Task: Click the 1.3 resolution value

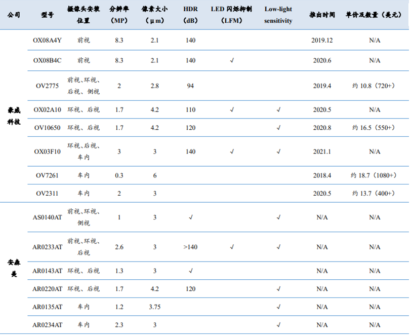Action: click(x=119, y=271)
